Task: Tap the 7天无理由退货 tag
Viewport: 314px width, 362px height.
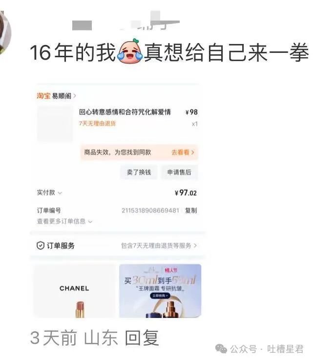Action: point(97,123)
